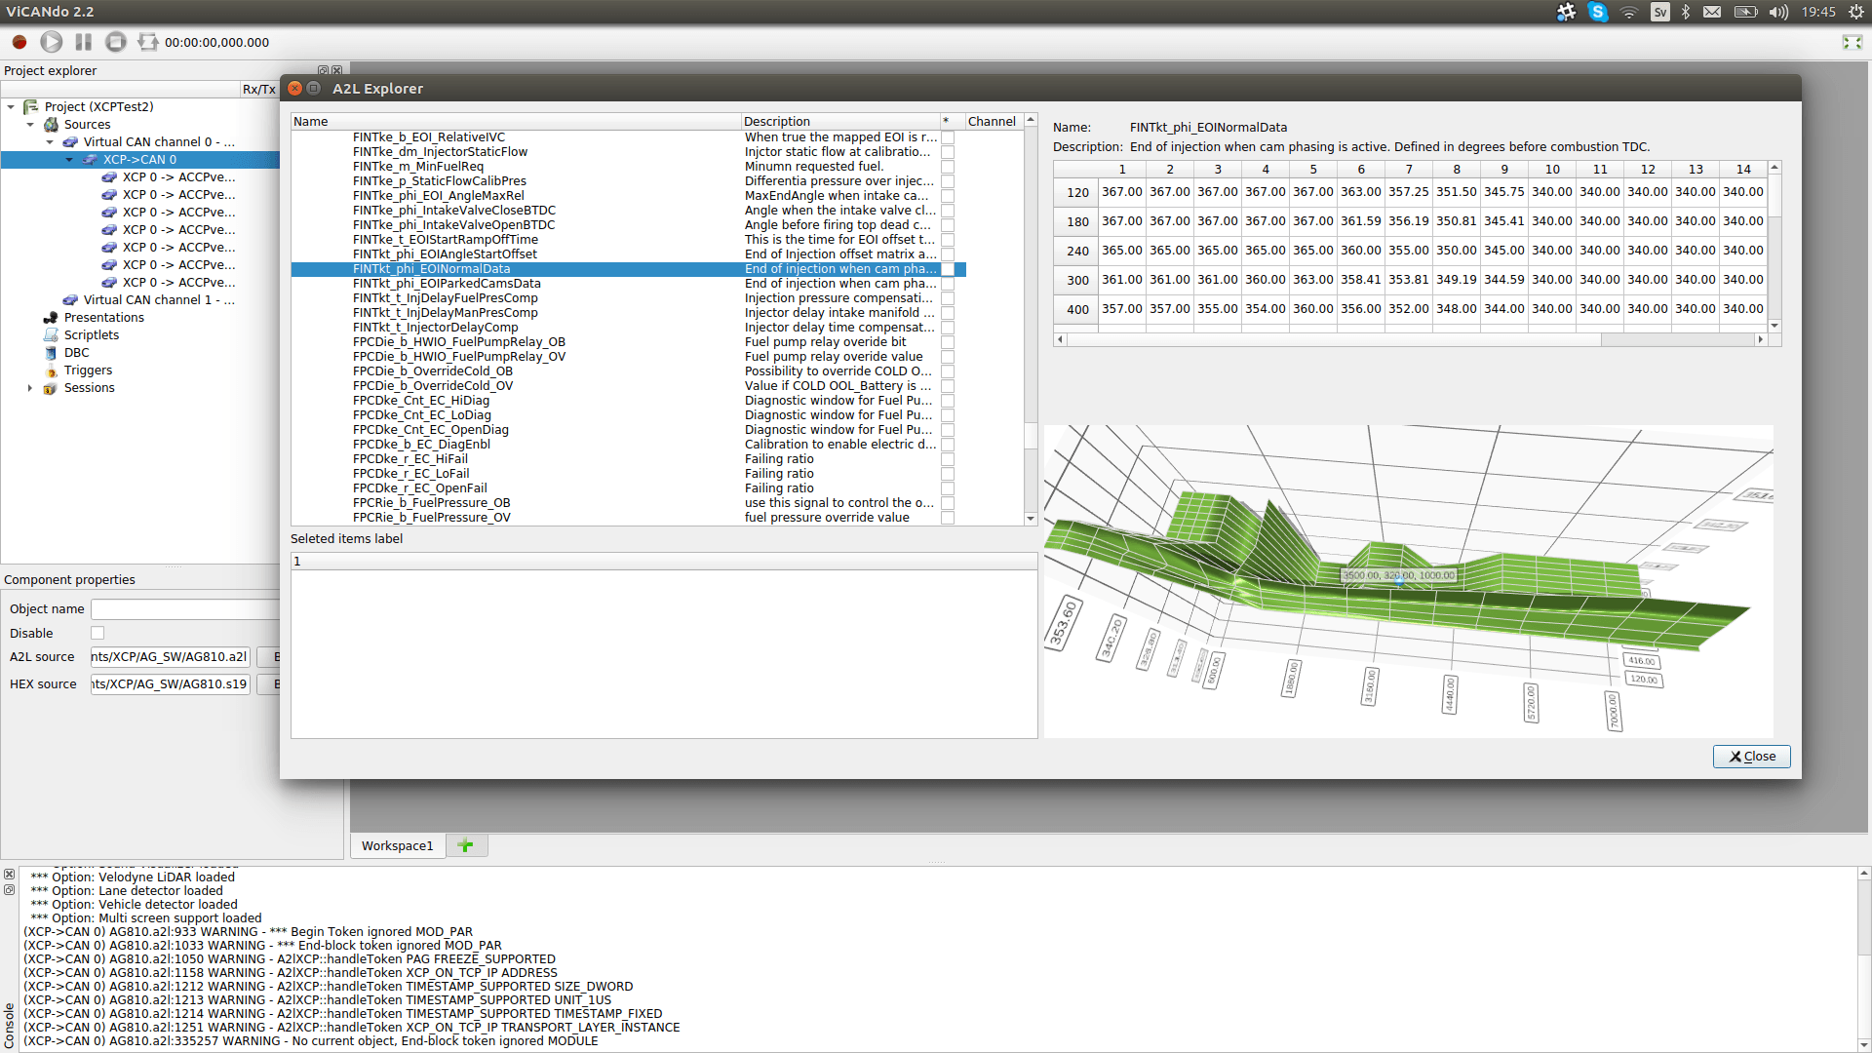The width and height of the screenshot is (1872, 1053).
Task: Tick channel checkbox for FINTke_b_EOI_RelativeIVC
Action: pyautogui.click(x=948, y=137)
